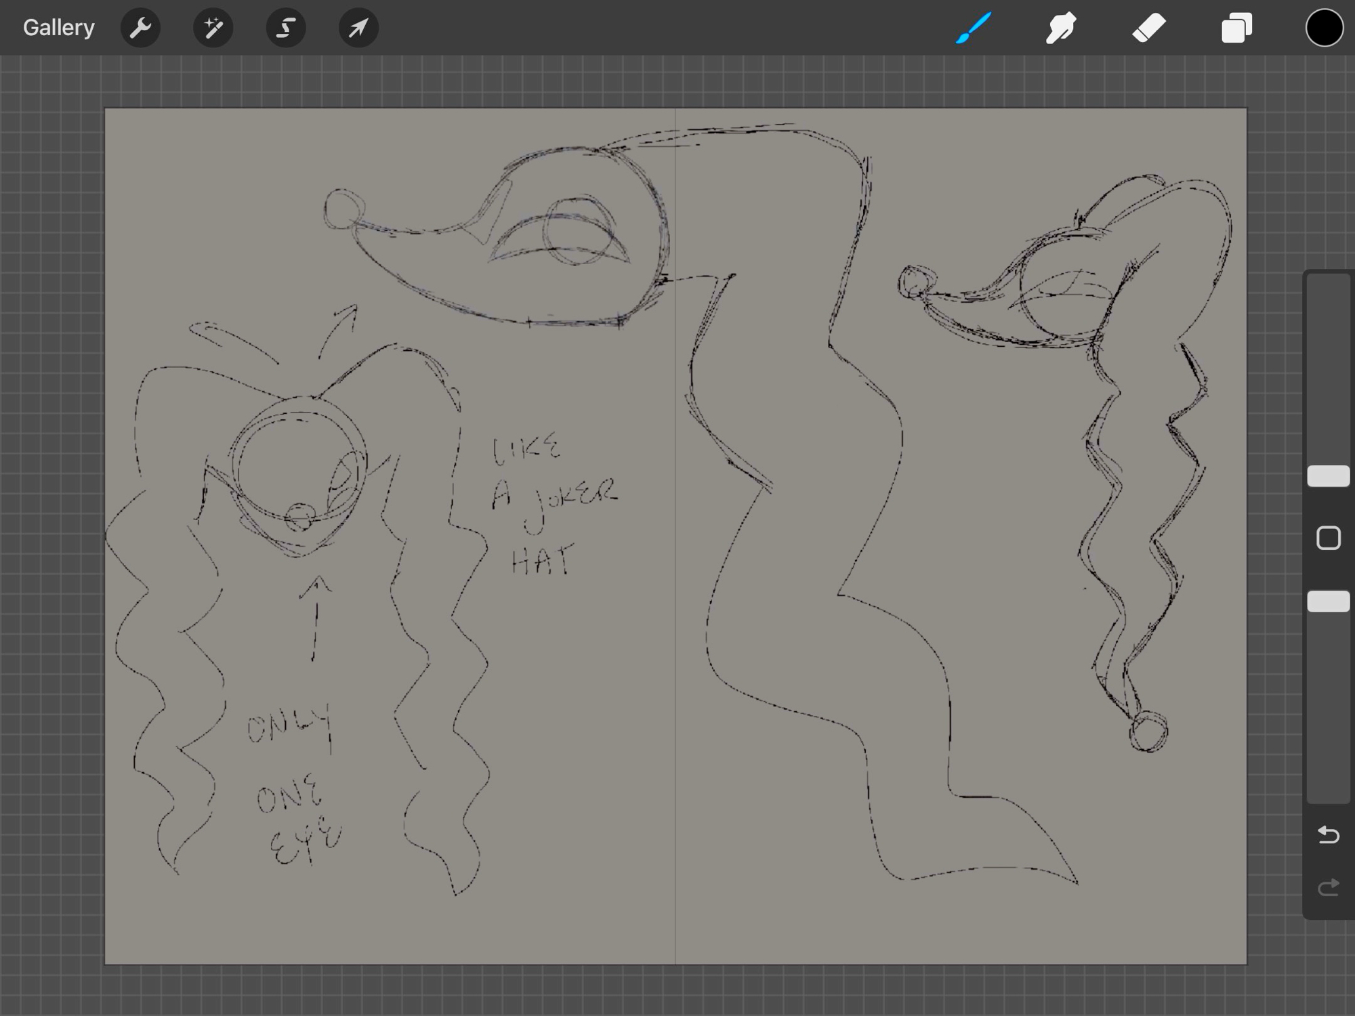Select the Smudge finger tool
The height and width of the screenshot is (1016, 1355).
tap(1060, 28)
